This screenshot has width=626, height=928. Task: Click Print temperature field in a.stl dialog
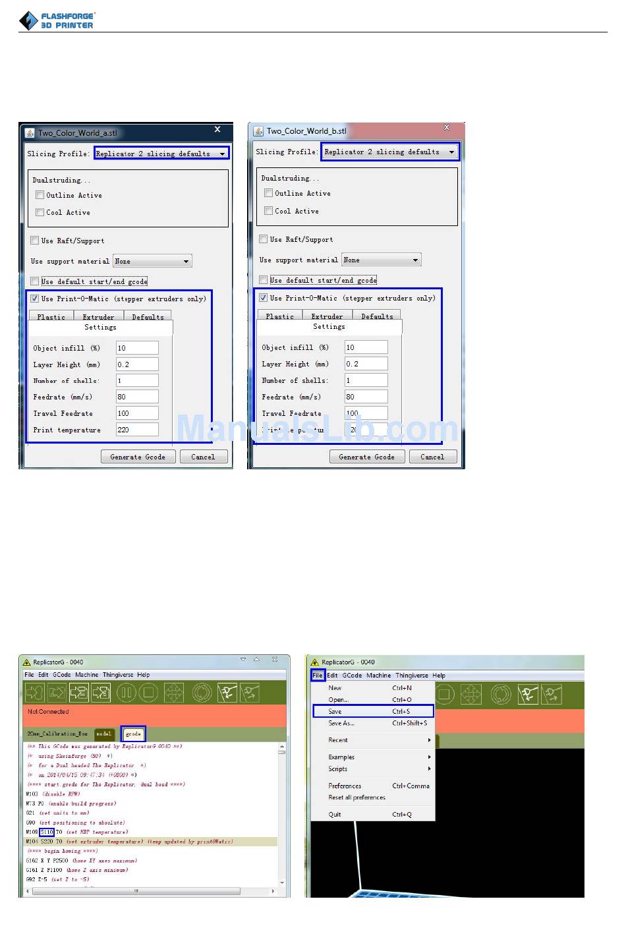tap(137, 430)
